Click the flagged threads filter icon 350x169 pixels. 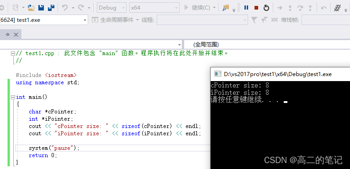[265, 20]
